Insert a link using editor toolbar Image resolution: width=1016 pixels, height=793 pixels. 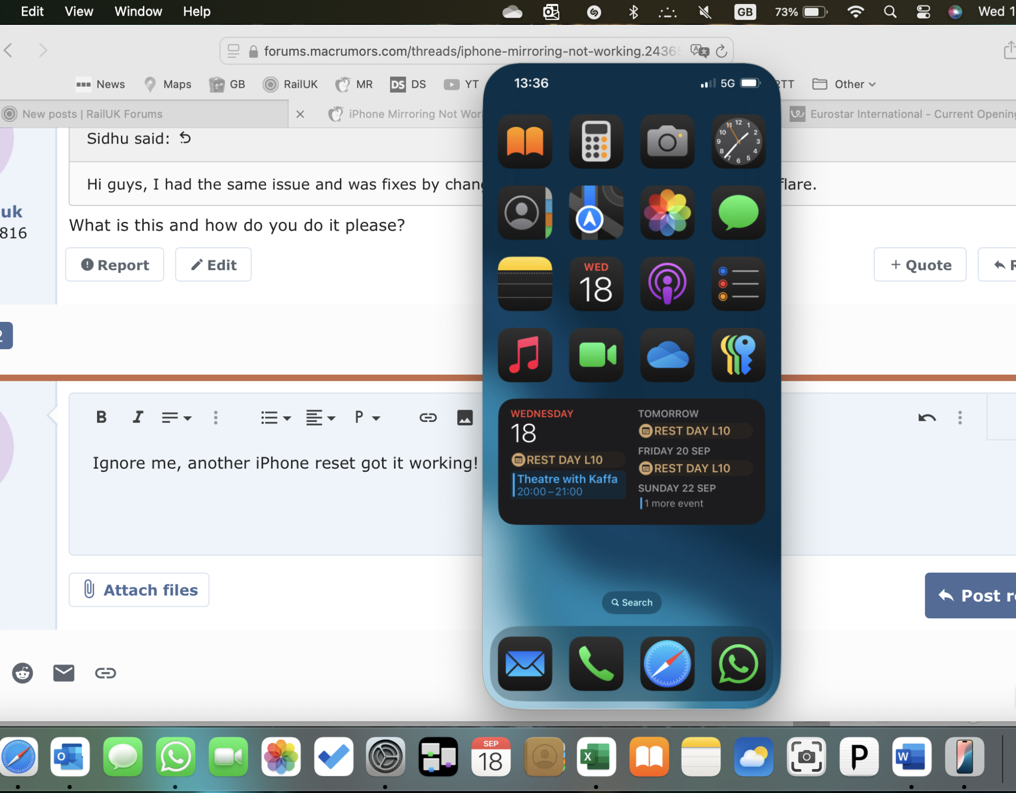428,417
